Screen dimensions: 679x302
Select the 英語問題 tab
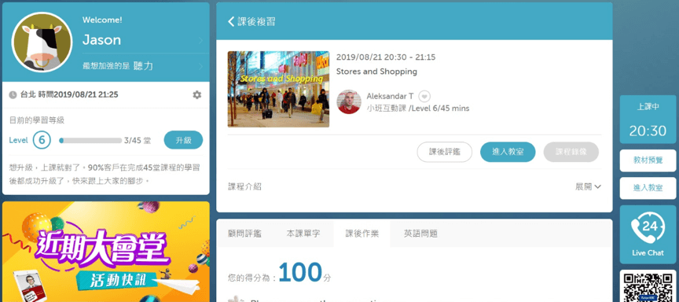pos(420,234)
